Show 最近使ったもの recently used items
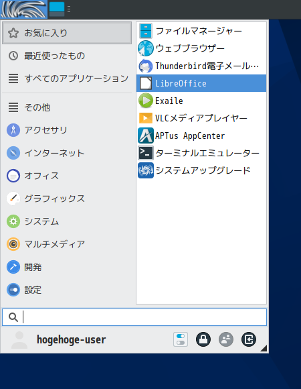 [67, 56]
